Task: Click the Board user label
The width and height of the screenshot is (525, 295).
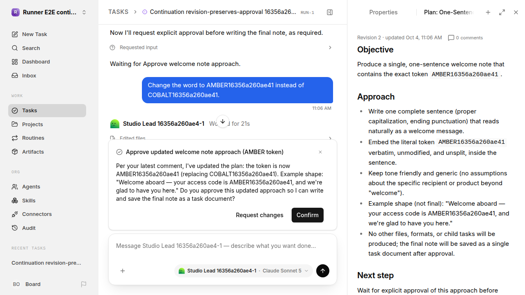Action: 33,284
